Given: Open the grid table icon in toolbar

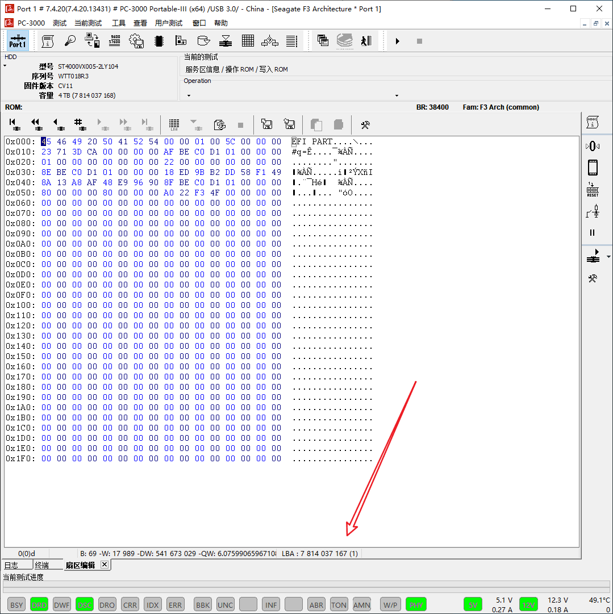Looking at the screenshot, I should [x=248, y=41].
